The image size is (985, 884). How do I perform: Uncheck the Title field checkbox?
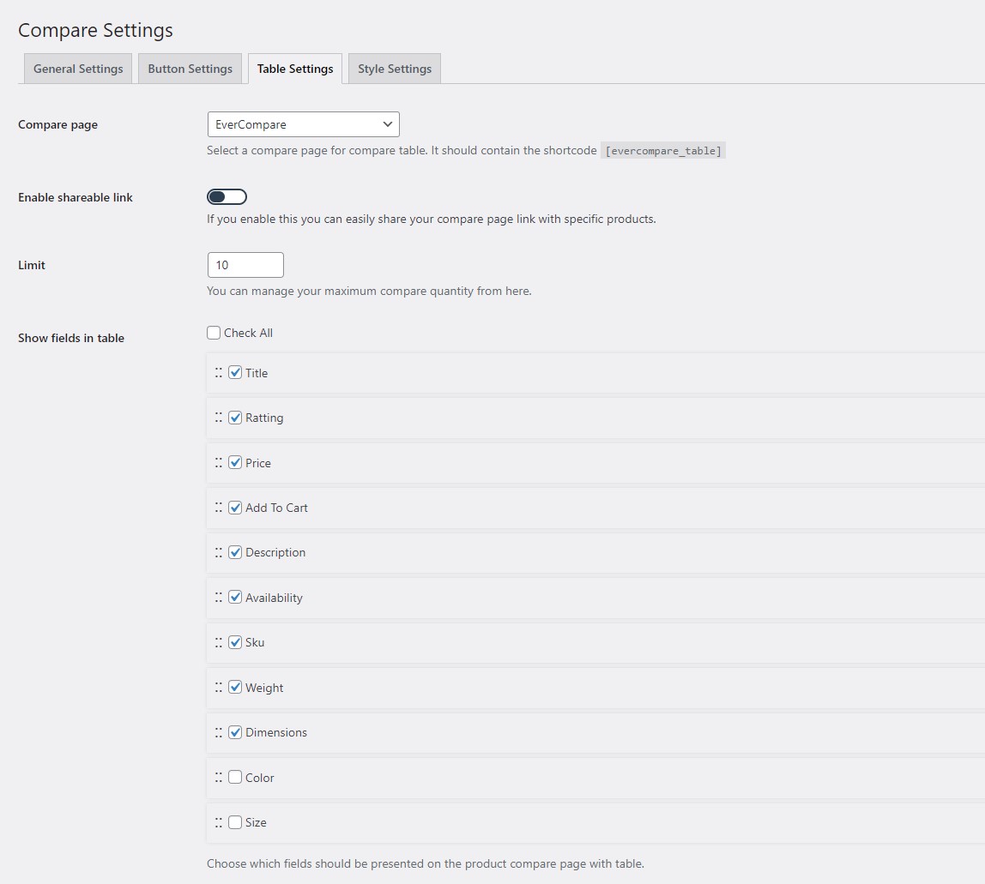(235, 372)
